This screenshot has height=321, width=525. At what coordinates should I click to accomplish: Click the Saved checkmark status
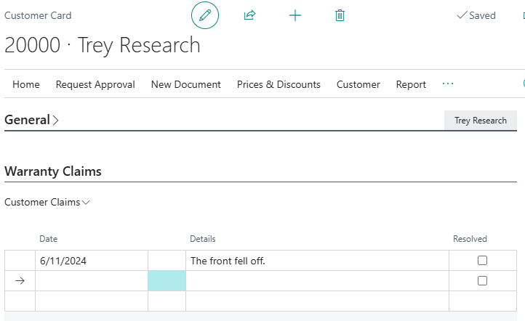pos(476,15)
